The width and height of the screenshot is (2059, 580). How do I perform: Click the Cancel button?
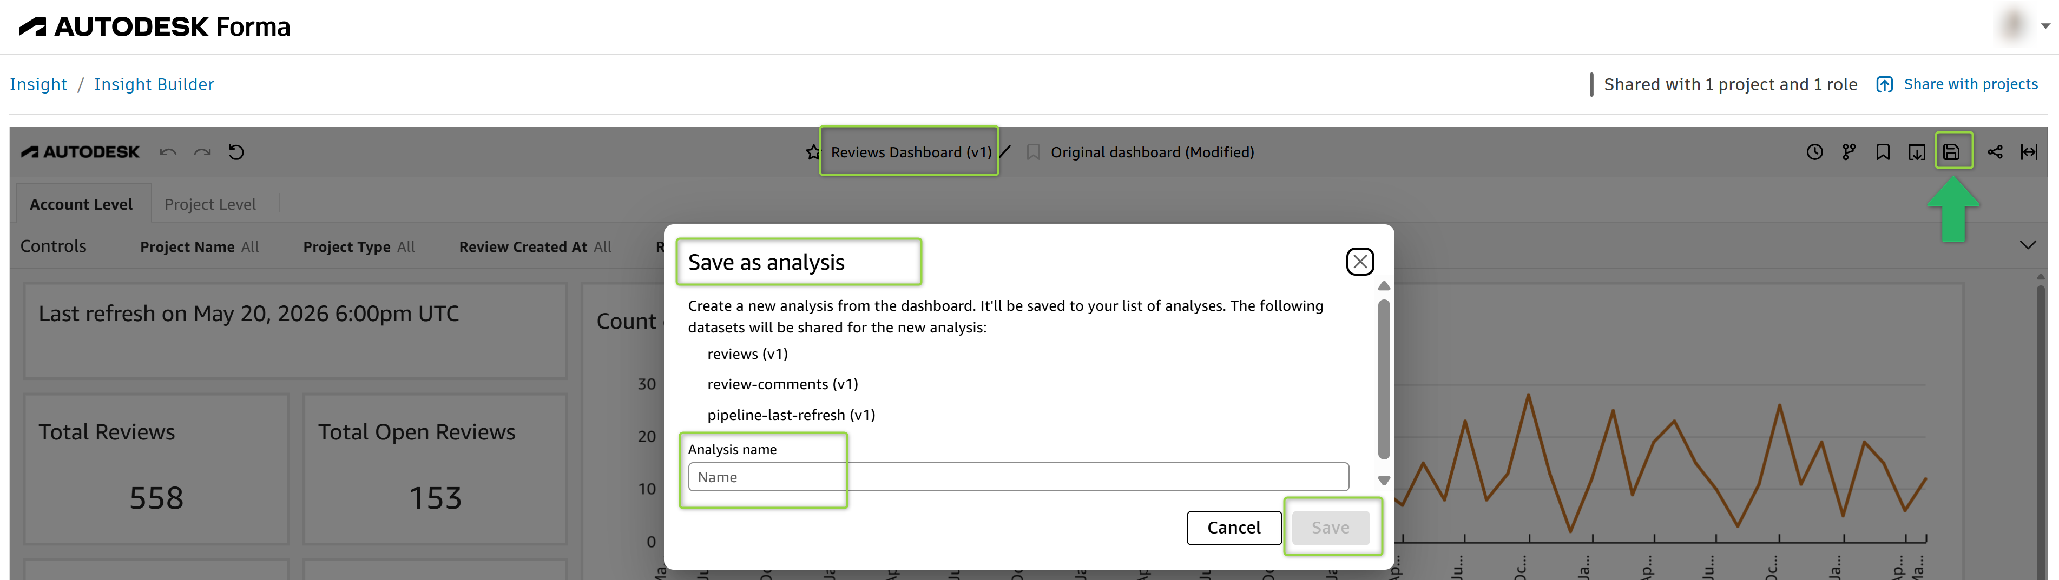click(x=1234, y=527)
